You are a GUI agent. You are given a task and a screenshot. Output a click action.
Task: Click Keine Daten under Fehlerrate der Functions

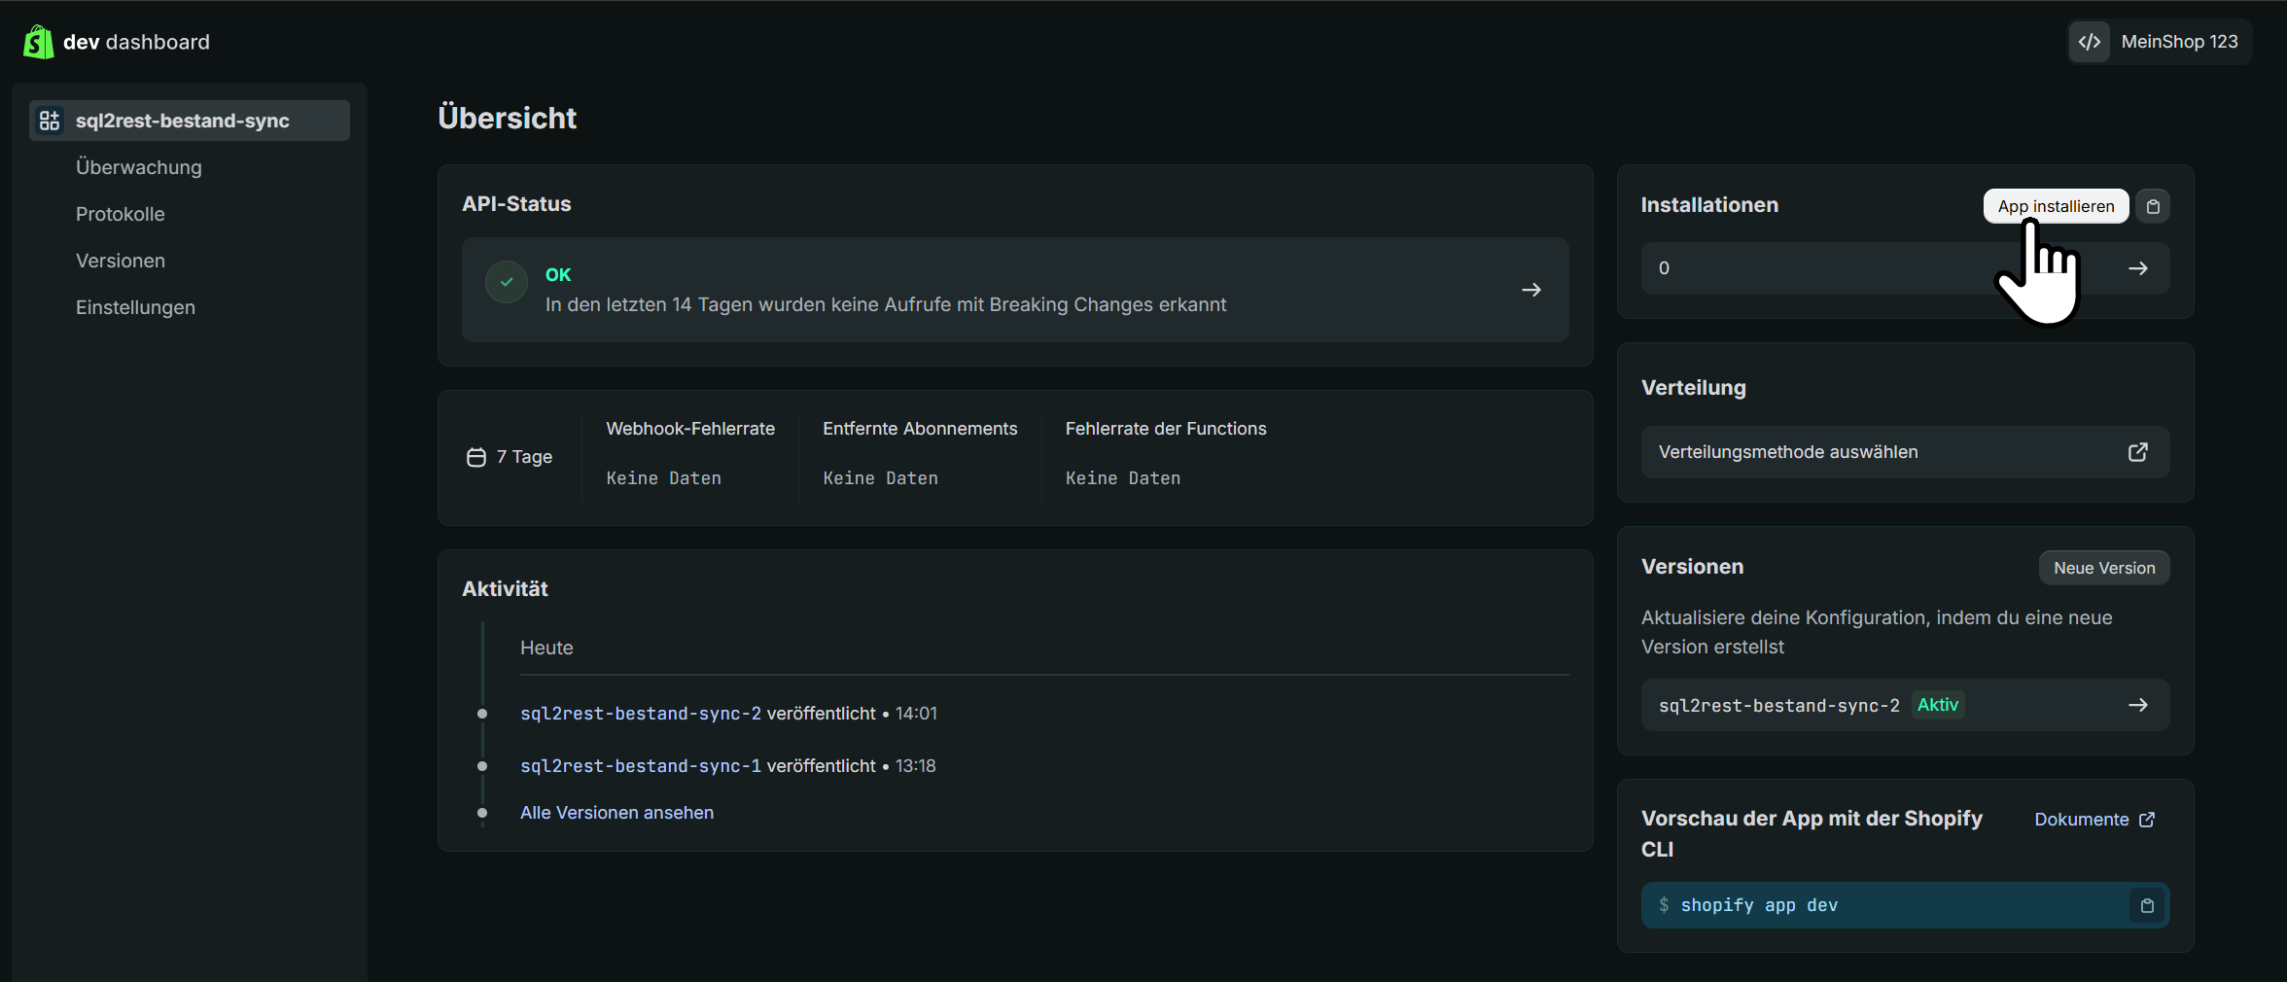coord(1123,478)
